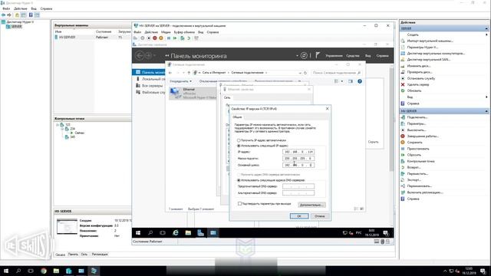Cancel the IPv4 properties dialog (Отмена)
This screenshot has height=276, width=491.
[x=320, y=216]
